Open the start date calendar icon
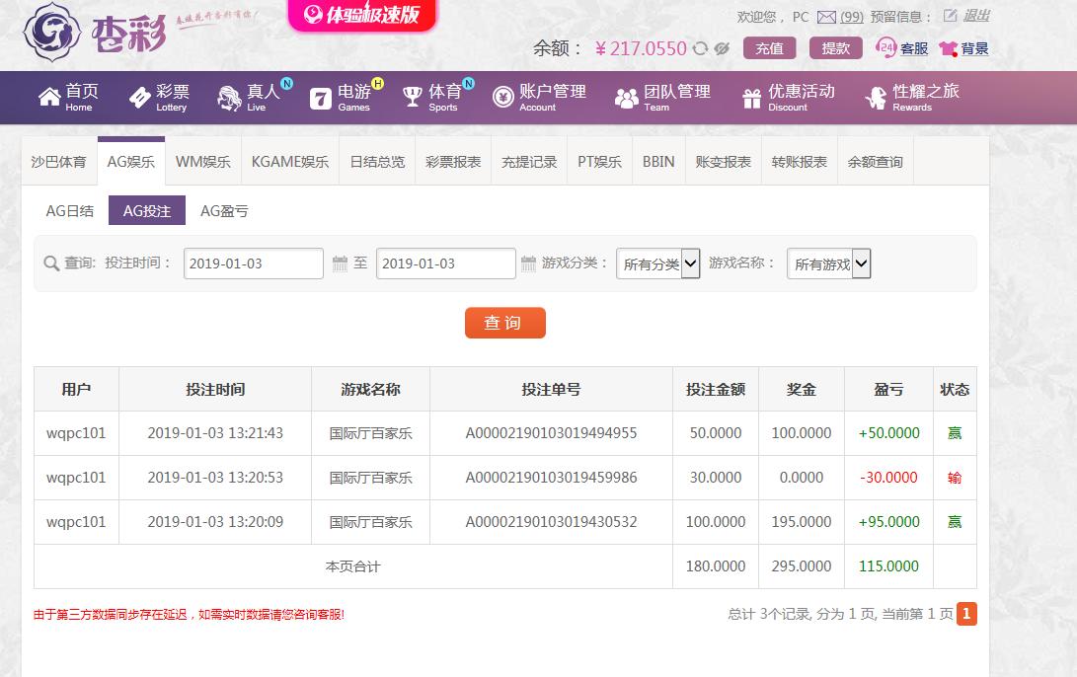Screen dimensions: 1077x677 (x=340, y=263)
